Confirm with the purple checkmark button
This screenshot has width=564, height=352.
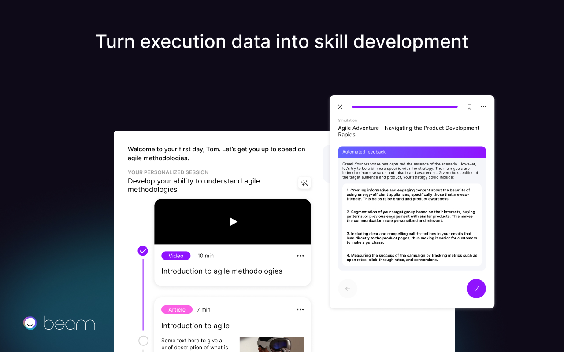click(x=476, y=289)
